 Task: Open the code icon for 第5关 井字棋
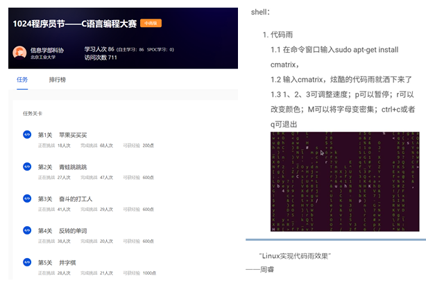(27, 262)
